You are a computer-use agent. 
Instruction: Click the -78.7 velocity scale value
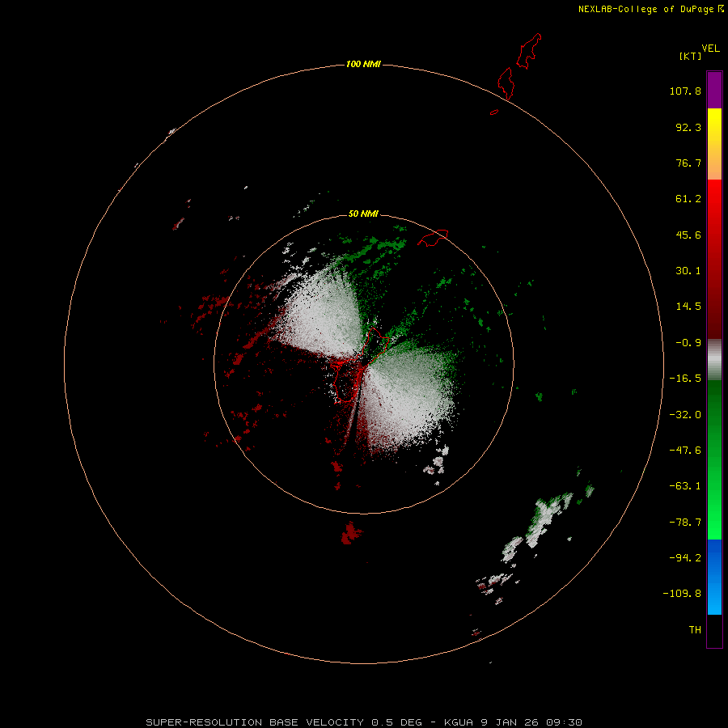[x=685, y=523]
